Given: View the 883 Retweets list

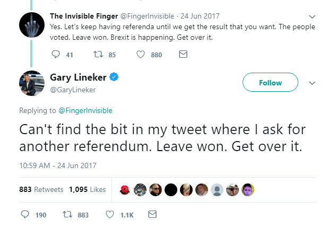Looking at the screenshot, I should (41, 189).
